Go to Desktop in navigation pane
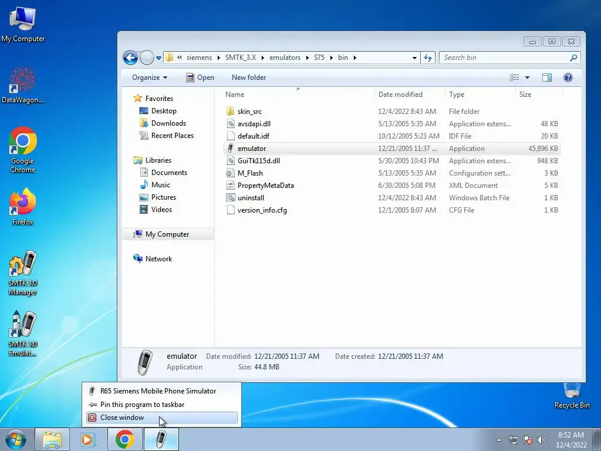This screenshot has width=601, height=451. pos(158,111)
